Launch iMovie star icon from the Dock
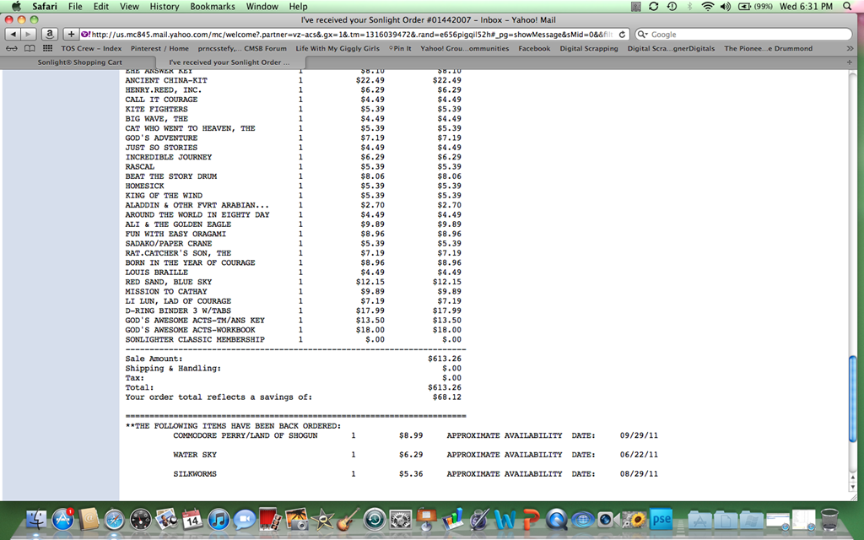This screenshot has width=864, height=540. (x=322, y=520)
